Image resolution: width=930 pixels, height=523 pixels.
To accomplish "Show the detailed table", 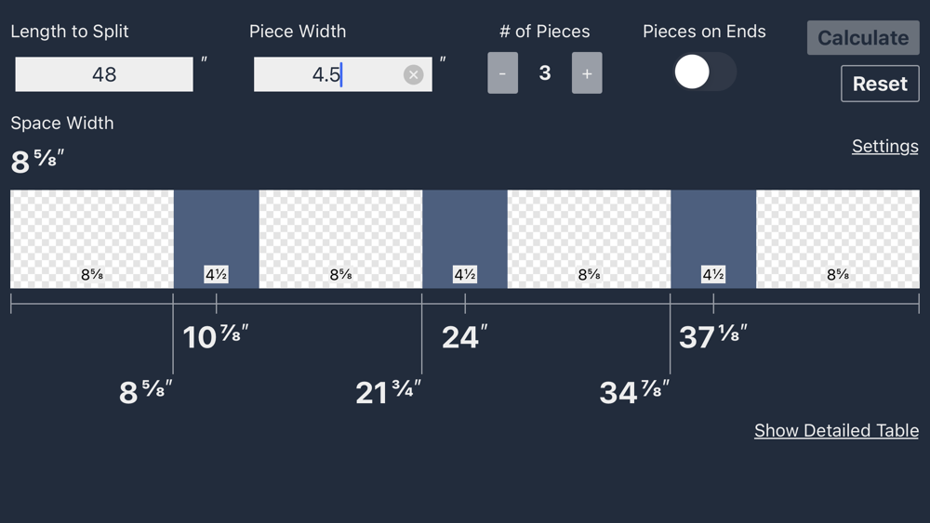I will pos(836,430).
